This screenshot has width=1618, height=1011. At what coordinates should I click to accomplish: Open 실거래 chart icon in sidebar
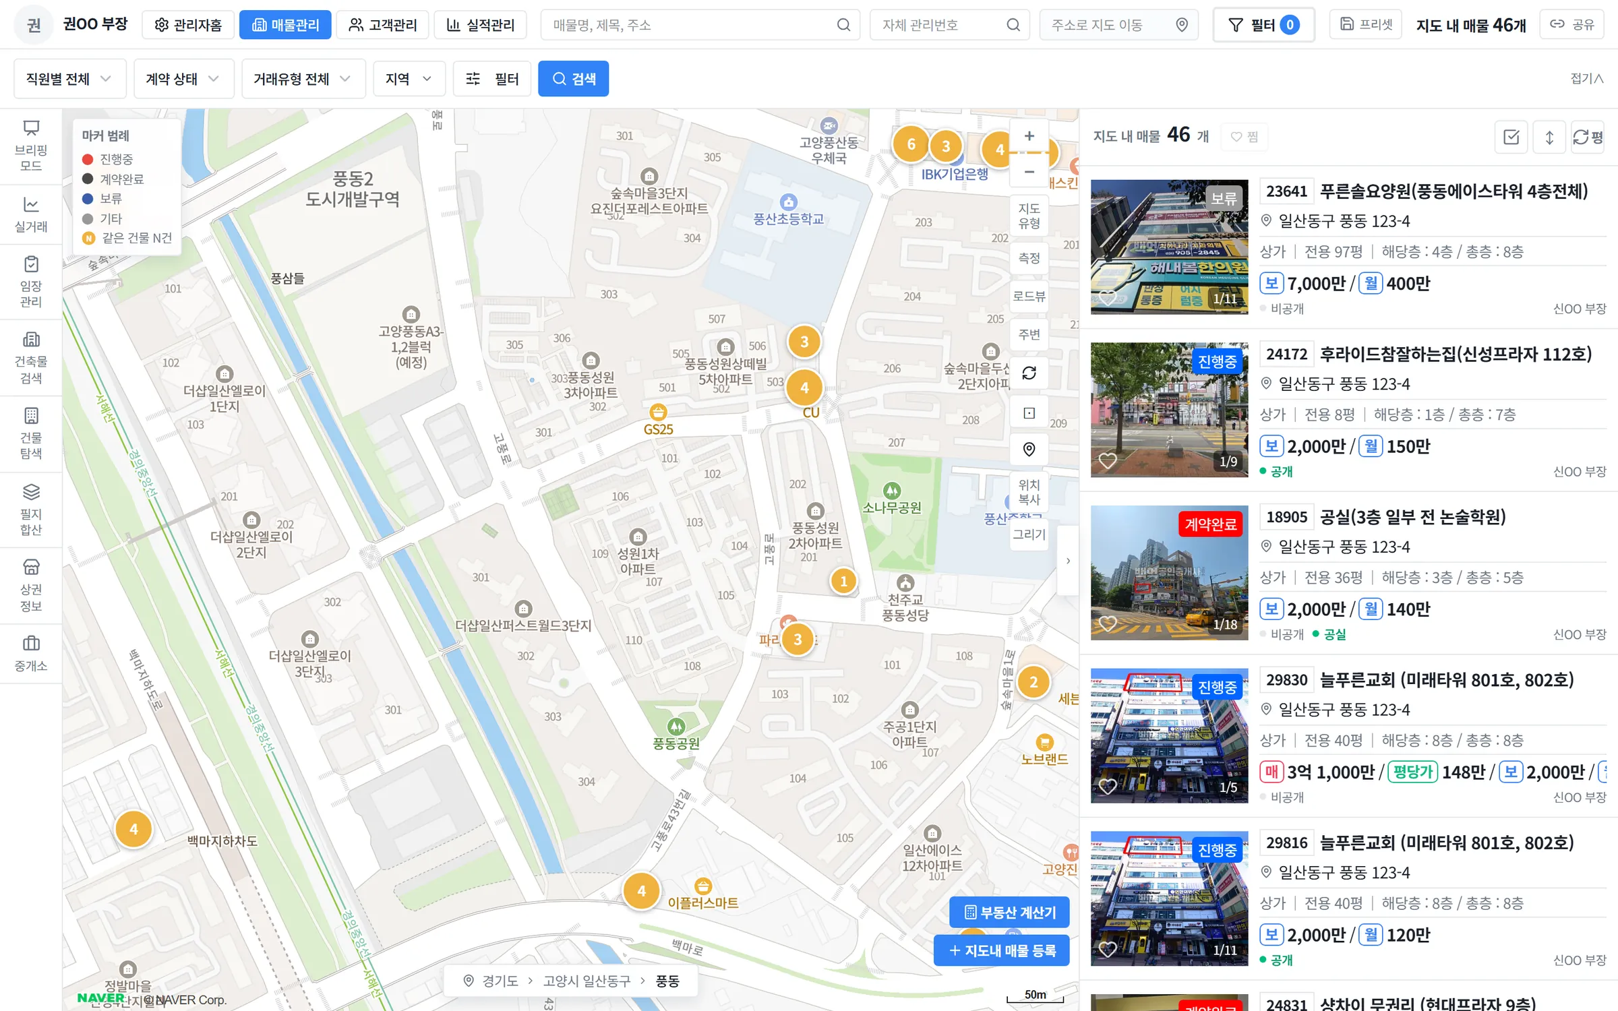click(31, 214)
